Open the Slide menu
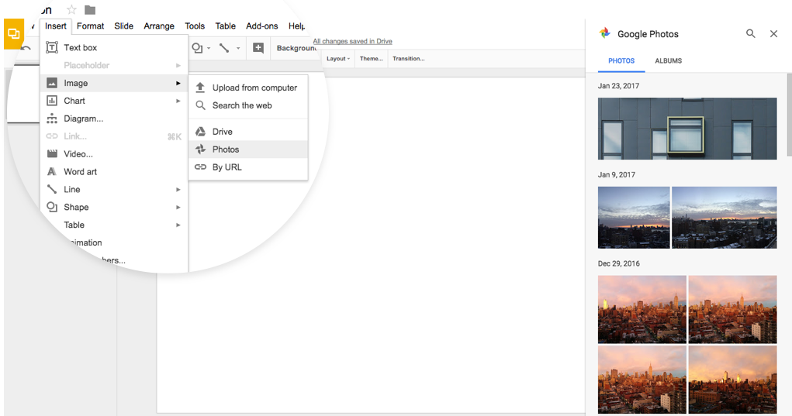Viewport: 792px width, 416px height. (124, 26)
